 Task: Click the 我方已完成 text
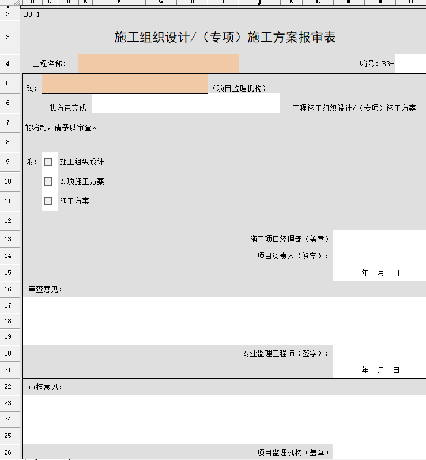click(x=67, y=108)
